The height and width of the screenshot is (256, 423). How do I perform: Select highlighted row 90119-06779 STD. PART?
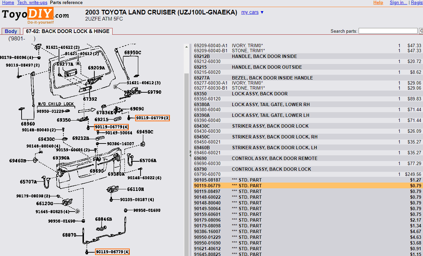click(308, 186)
